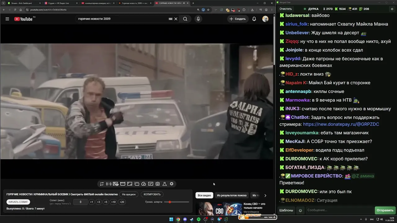
Task: Open Chrome downloads
Action: coord(252,10)
